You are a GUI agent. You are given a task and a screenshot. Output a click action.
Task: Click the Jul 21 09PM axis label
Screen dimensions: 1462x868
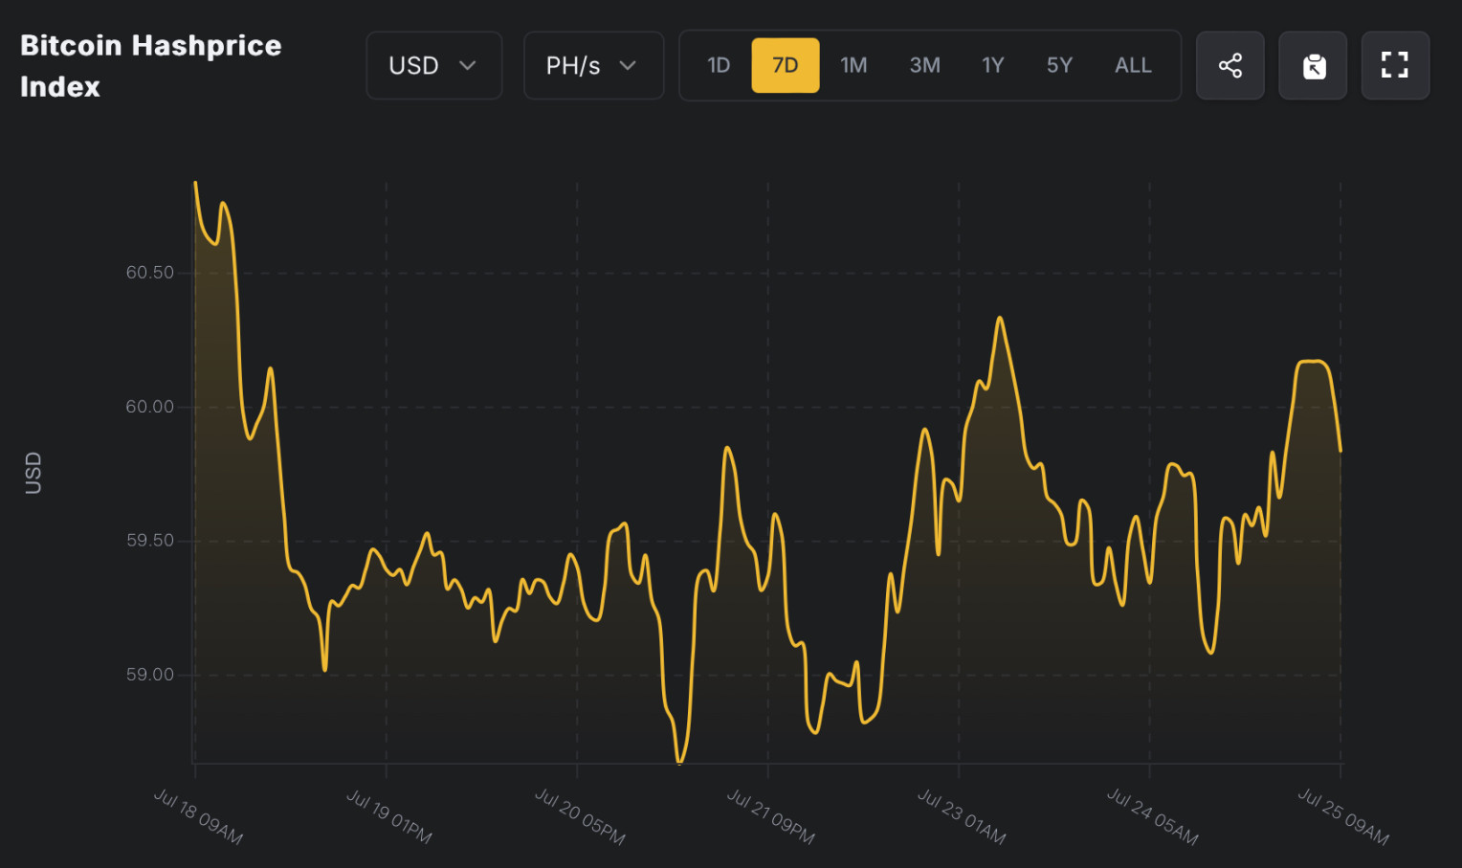pos(770,816)
